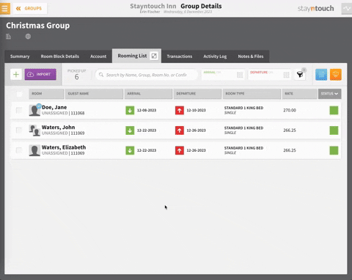The height and width of the screenshot is (280, 352).
Task: Click the Christmas Group title
Action: point(38,26)
